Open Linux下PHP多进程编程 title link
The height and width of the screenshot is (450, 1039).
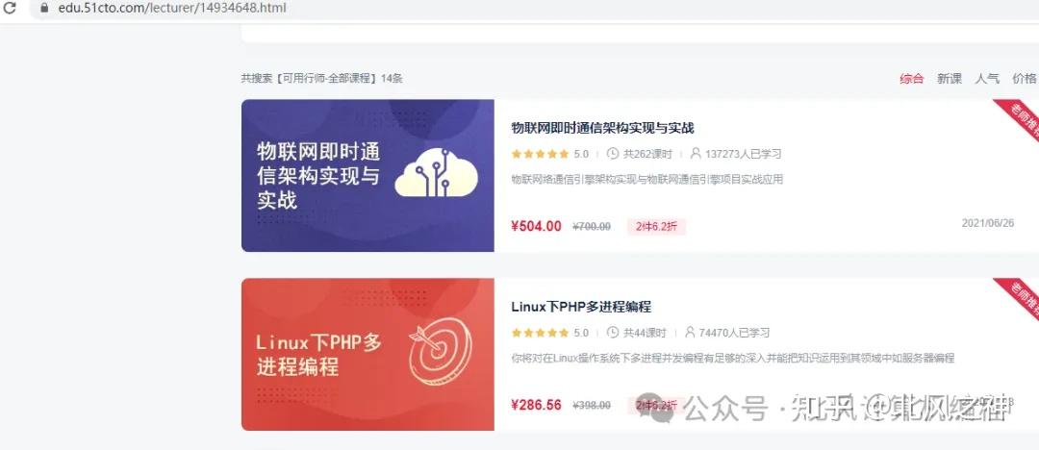(x=581, y=307)
